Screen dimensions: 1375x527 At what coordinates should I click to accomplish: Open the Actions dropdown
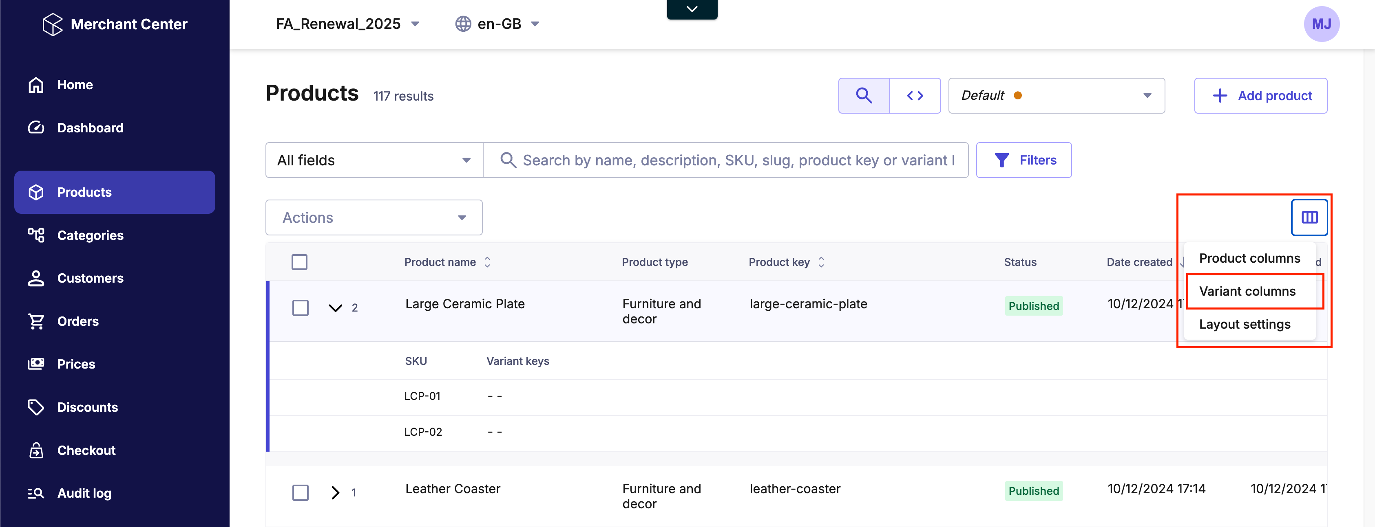coord(374,217)
